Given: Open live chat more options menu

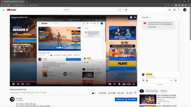Looking at the screenshot, I should pos(177,18).
